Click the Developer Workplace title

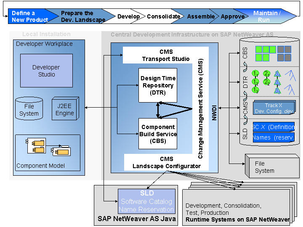point(44,44)
